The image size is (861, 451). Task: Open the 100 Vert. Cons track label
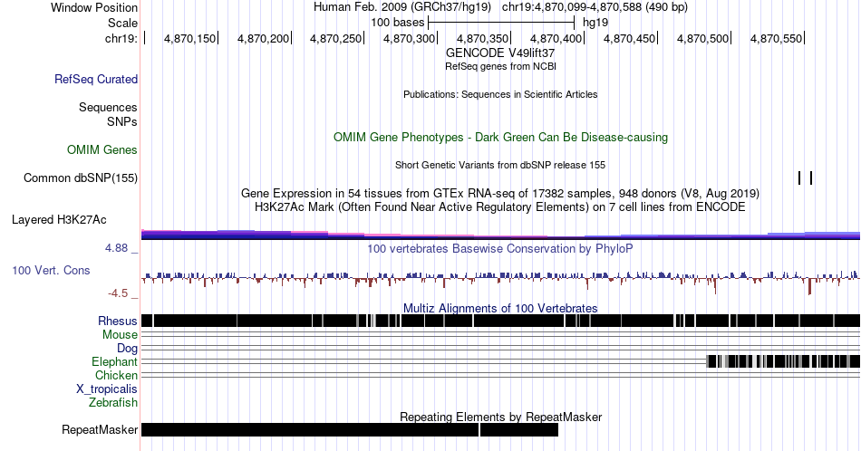click(51, 270)
